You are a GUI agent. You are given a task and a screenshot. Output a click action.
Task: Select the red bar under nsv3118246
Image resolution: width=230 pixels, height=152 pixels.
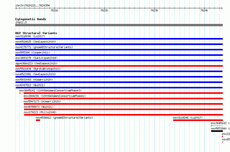click(198, 120)
